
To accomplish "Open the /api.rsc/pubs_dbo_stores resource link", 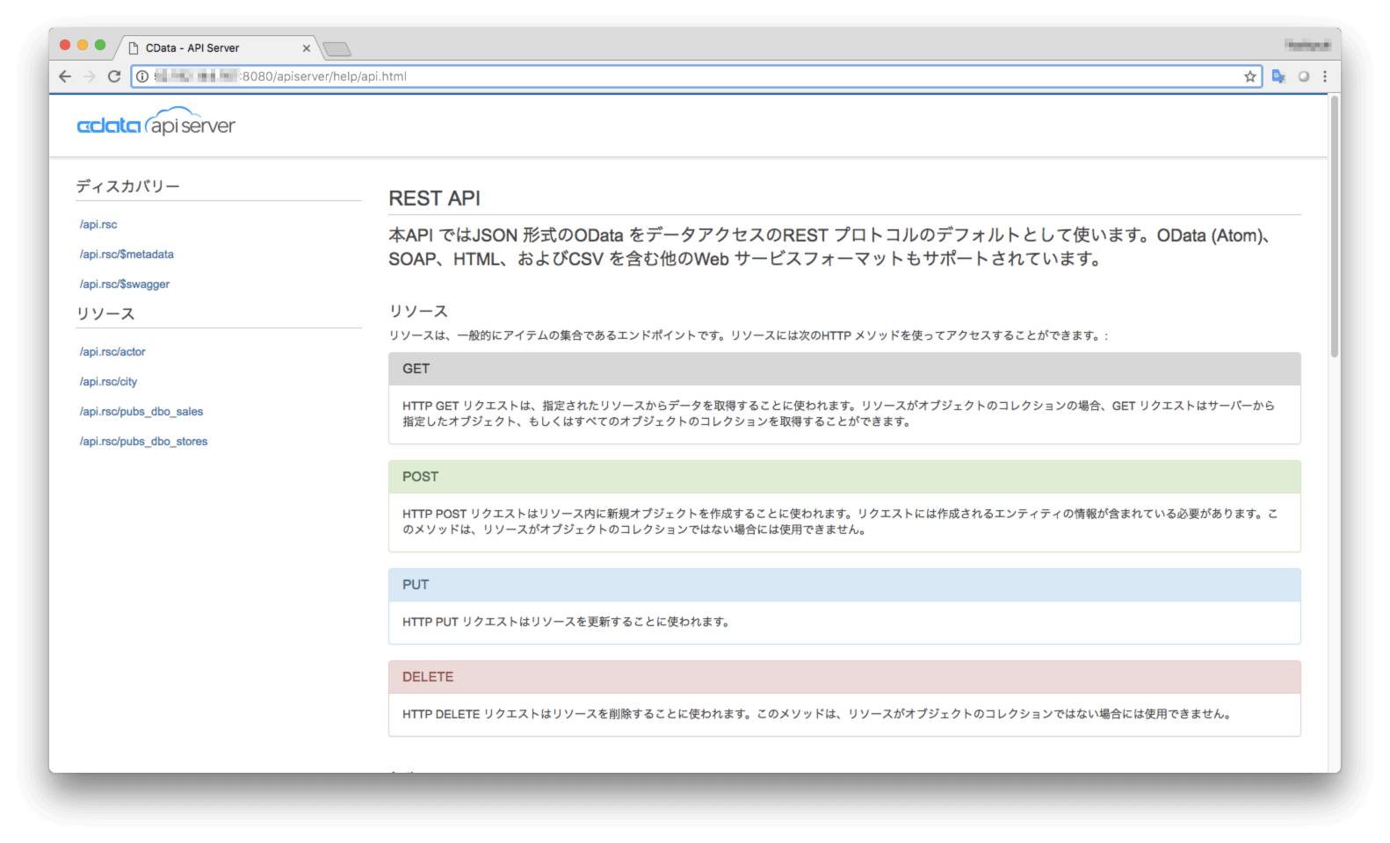I will click(143, 442).
